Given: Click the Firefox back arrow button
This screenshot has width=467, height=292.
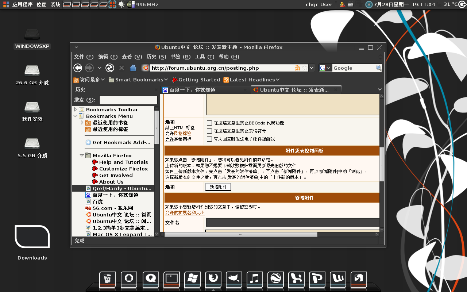Looking at the screenshot, I should (x=78, y=68).
